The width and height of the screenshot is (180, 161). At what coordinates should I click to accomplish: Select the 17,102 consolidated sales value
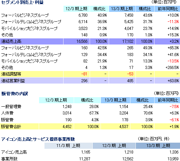tap(128, 41)
